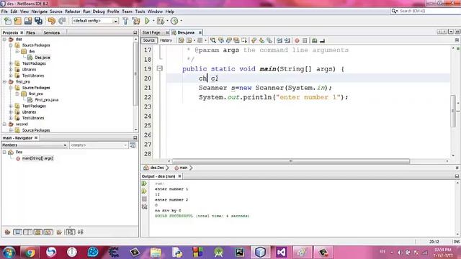Select Des.java in the Projects tree
This screenshot has height=259, width=461.
point(42,58)
